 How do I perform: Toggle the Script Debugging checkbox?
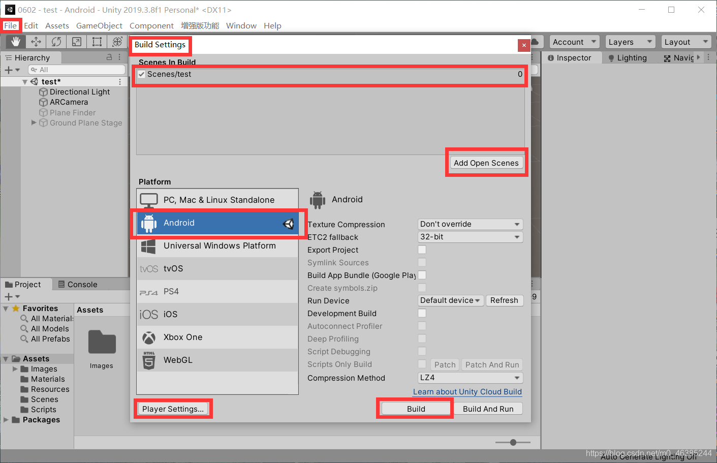coord(422,351)
